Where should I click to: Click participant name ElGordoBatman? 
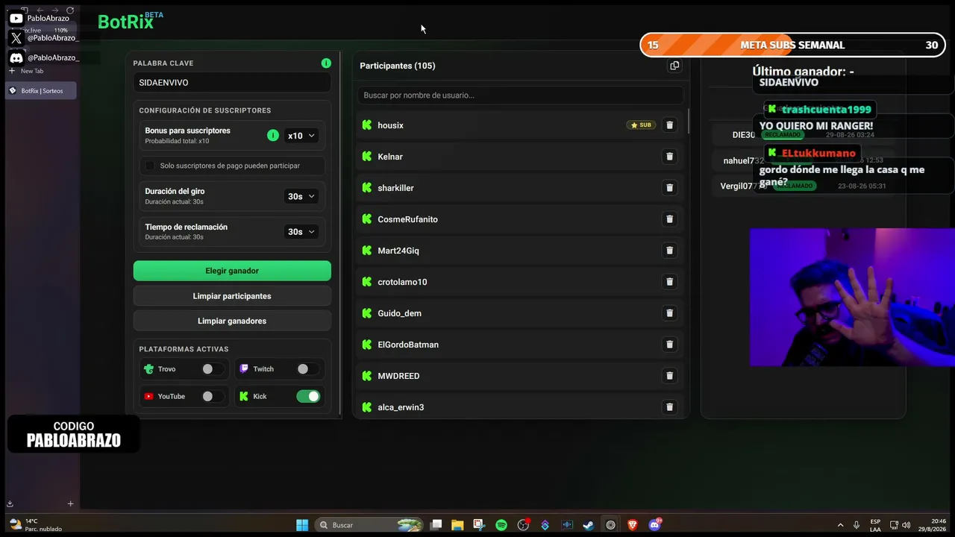(408, 345)
